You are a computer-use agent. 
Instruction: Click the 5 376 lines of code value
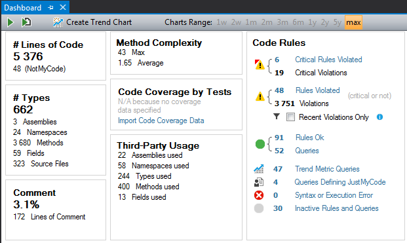click(x=28, y=56)
